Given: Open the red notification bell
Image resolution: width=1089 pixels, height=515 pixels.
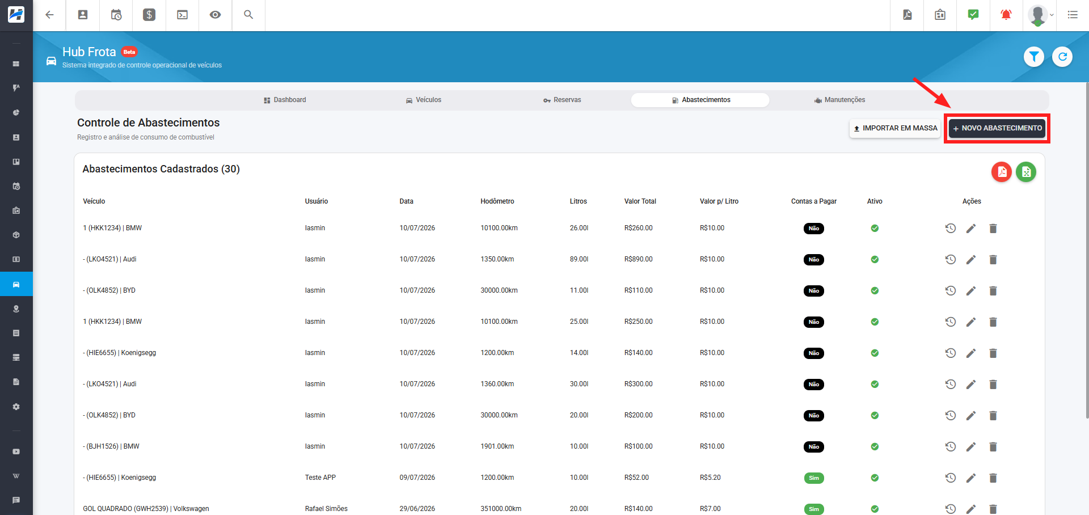Looking at the screenshot, I should click(1006, 15).
